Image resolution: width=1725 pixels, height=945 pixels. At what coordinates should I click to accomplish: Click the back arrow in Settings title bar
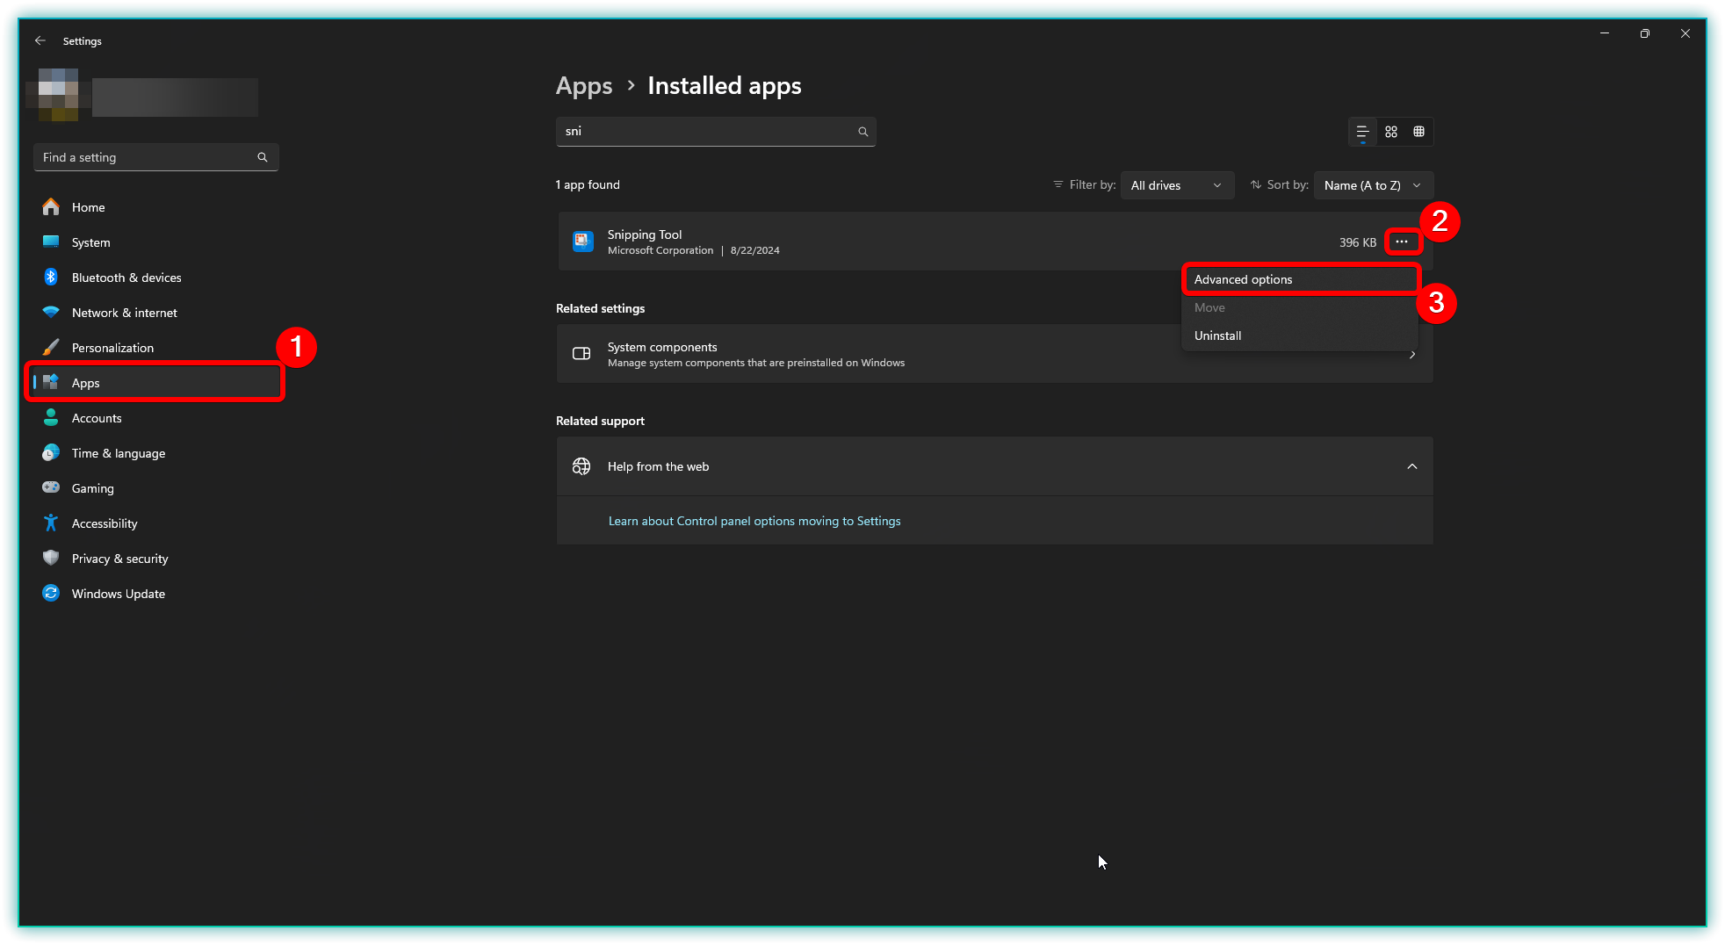pyautogui.click(x=40, y=41)
